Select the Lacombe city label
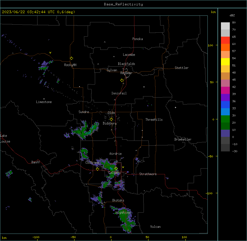Viewport: 247px width, 241px height. click(x=129, y=55)
